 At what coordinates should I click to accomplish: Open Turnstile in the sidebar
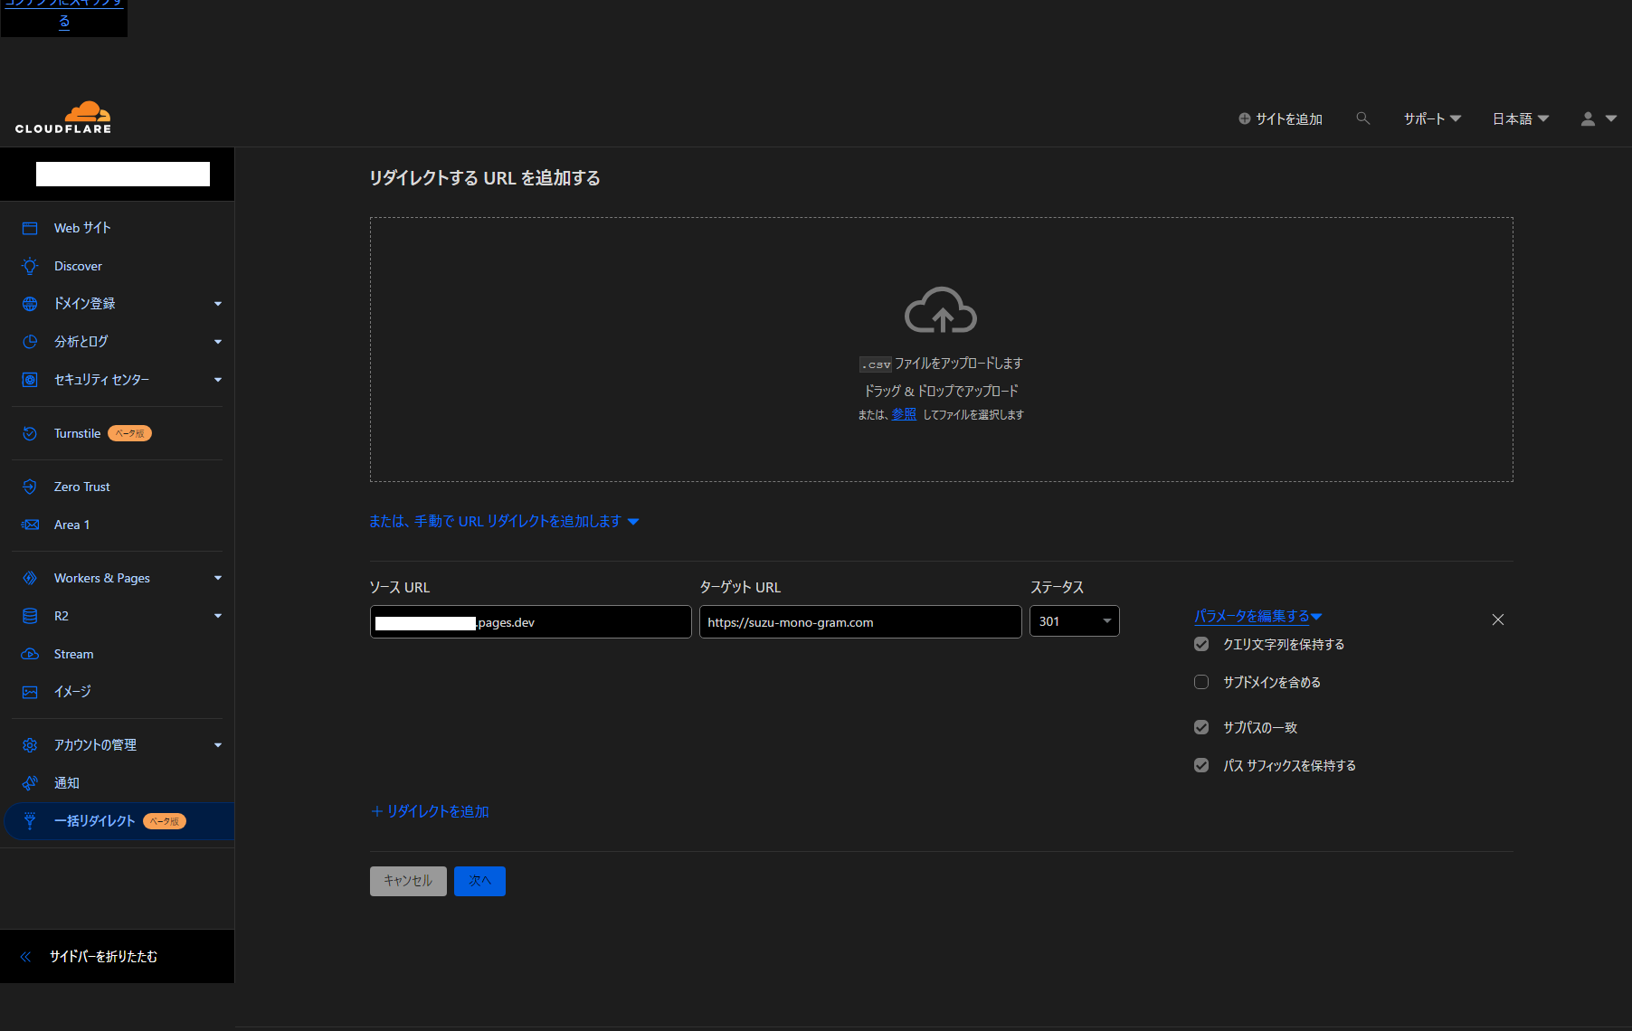coord(77,433)
